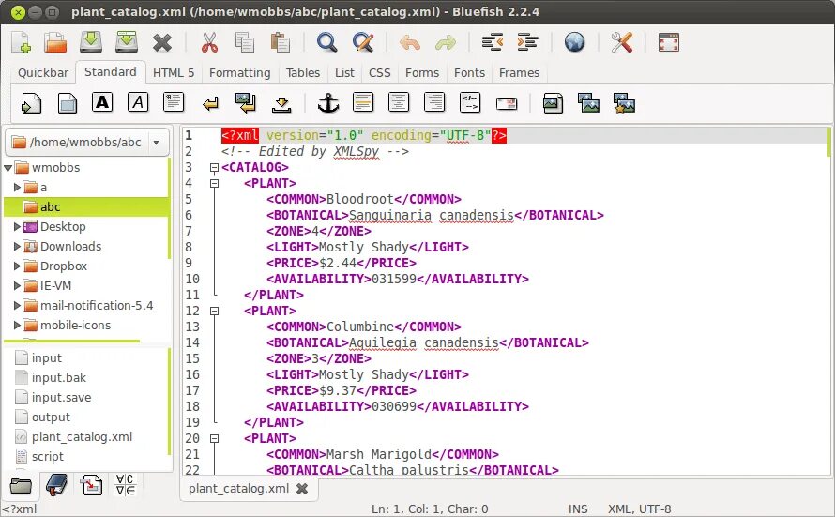Toggle fullscreen mode icon
This screenshot has width=835, height=517.
pyautogui.click(x=669, y=42)
